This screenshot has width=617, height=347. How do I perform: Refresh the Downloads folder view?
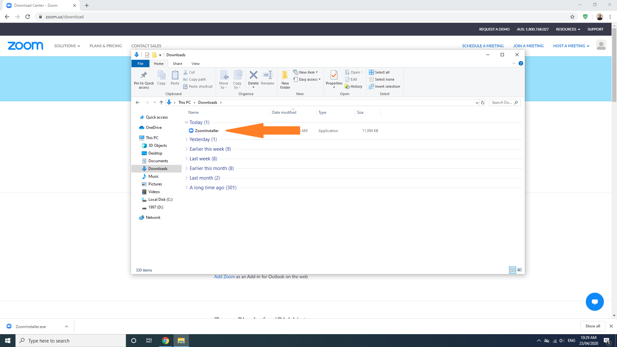pyautogui.click(x=483, y=102)
